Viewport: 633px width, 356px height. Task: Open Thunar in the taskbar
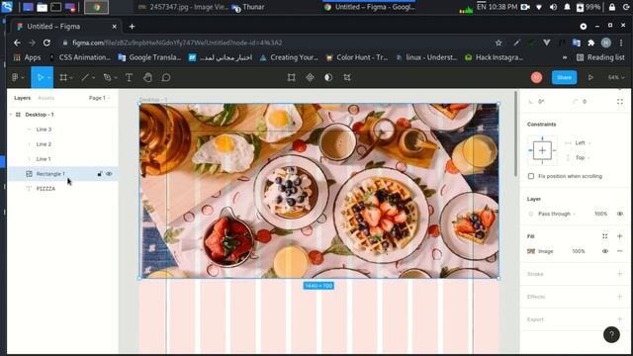(x=248, y=7)
